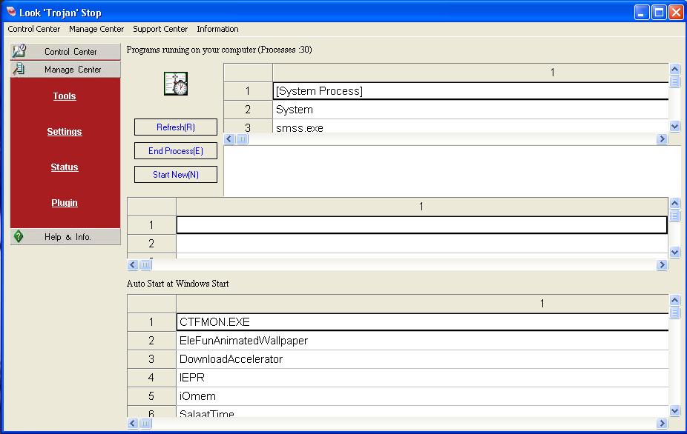Click the auto start list left scroll arrow
The image size is (687, 434).
[133, 423]
